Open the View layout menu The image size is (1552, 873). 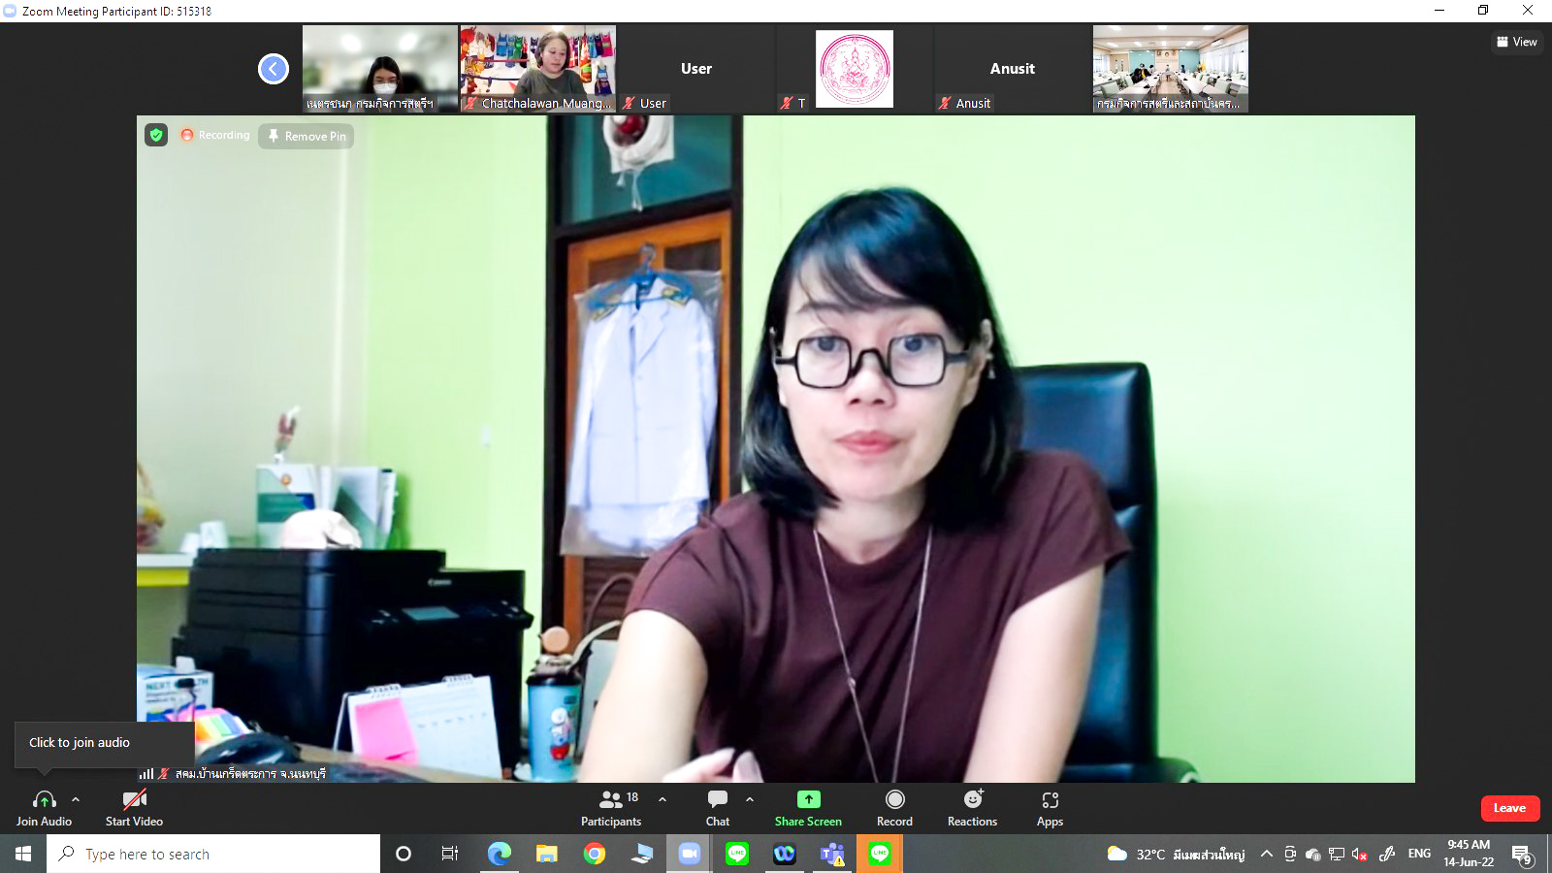click(1517, 42)
